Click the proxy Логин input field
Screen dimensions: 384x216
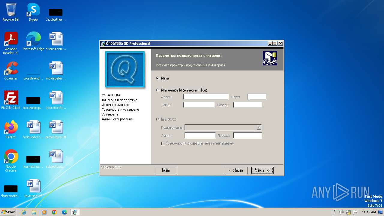[199, 105]
